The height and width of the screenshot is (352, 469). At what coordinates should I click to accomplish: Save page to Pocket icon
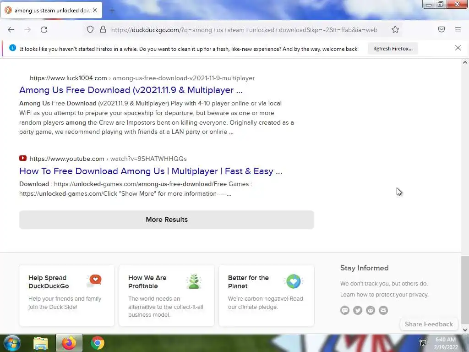click(442, 29)
